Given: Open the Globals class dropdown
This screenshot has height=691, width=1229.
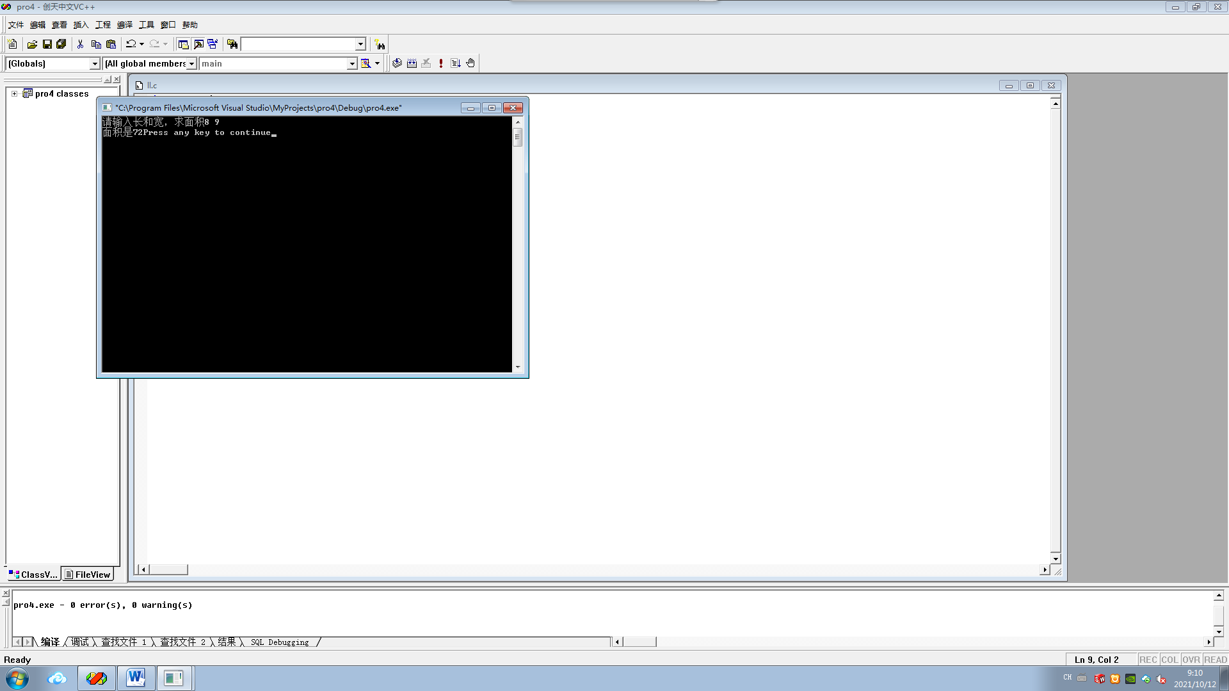Looking at the screenshot, I should tap(95, 63).
